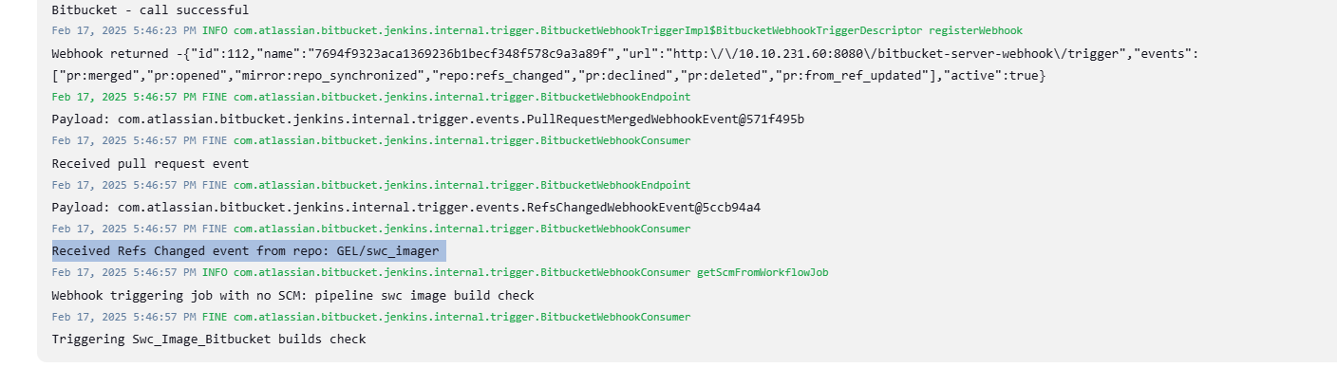Click "Received pull request event" message
Screen dimensions: 1337x367
(x=150, y=164)
